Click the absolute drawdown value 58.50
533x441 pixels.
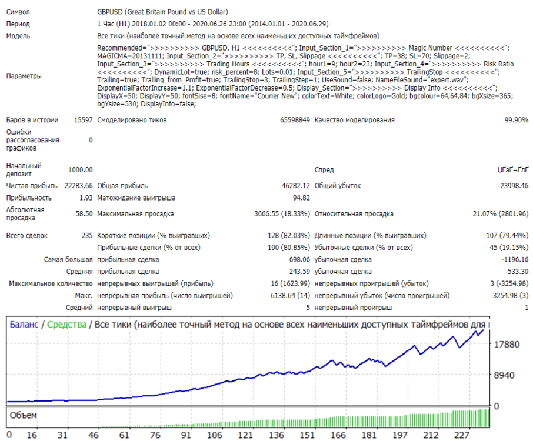click(x=84, y=213)
